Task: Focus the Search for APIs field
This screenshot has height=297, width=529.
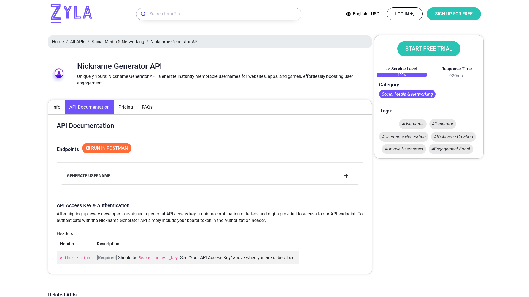Action: pos(223,14)
